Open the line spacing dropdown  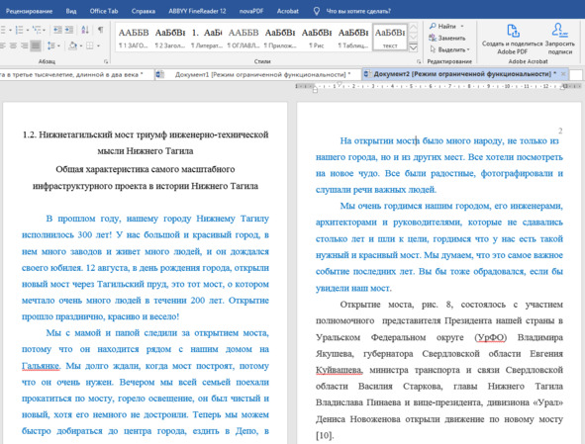pyautogui.click(x=53, y=45)
